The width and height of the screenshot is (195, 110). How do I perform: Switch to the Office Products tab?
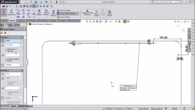tap(74, 21)
